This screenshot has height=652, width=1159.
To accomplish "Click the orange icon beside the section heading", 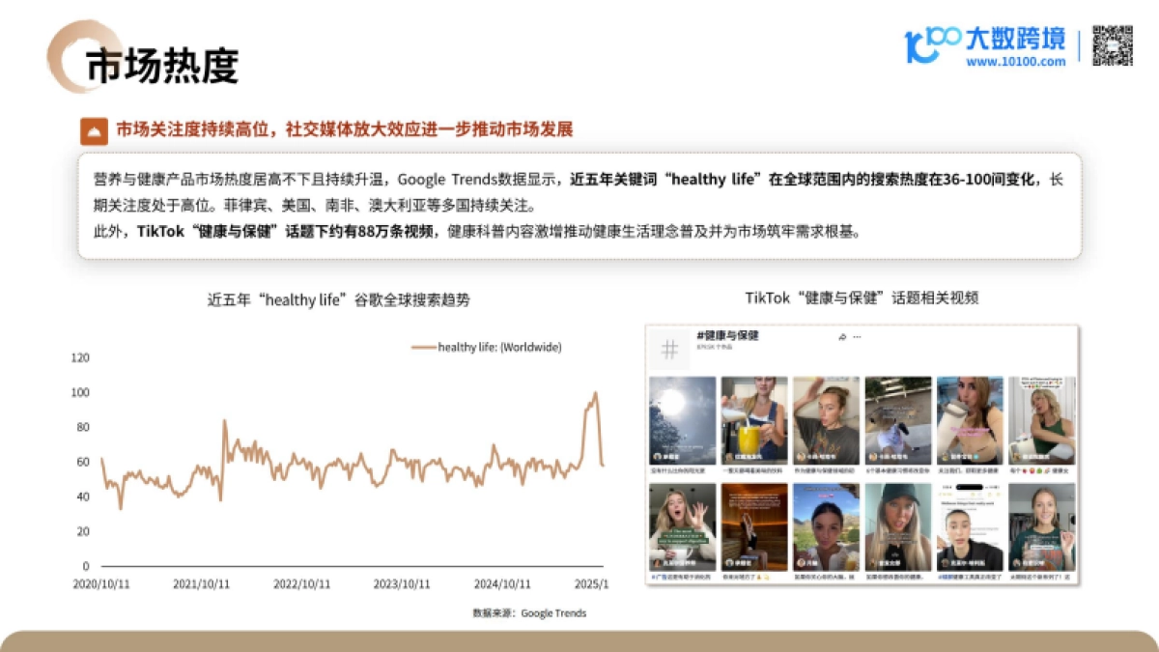I will pos(94,130).
